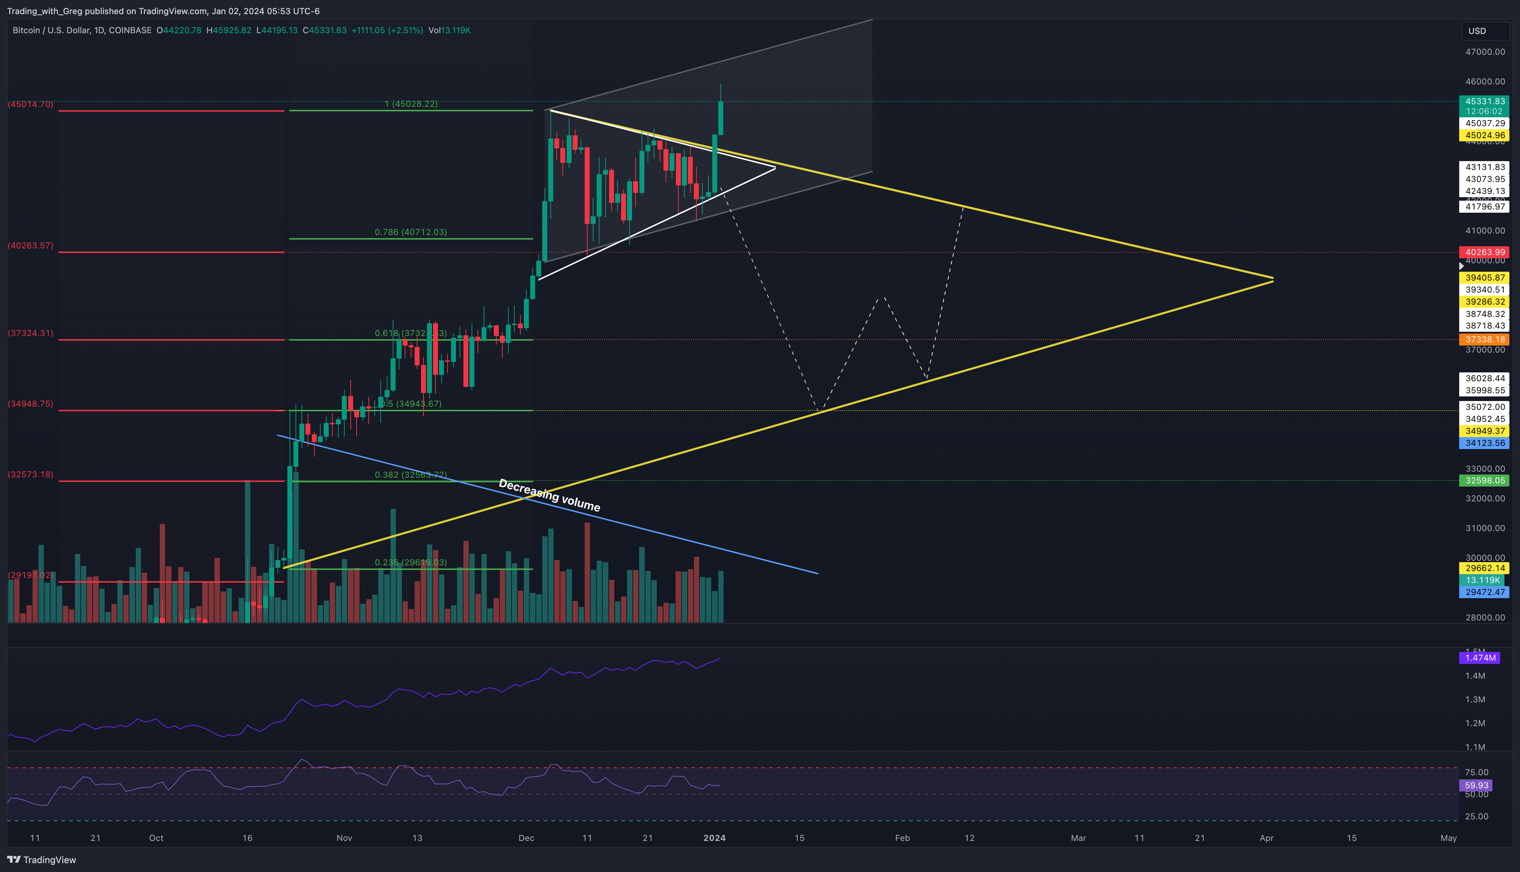Click the red level label (32573.18)

click(x=30, y=474)
